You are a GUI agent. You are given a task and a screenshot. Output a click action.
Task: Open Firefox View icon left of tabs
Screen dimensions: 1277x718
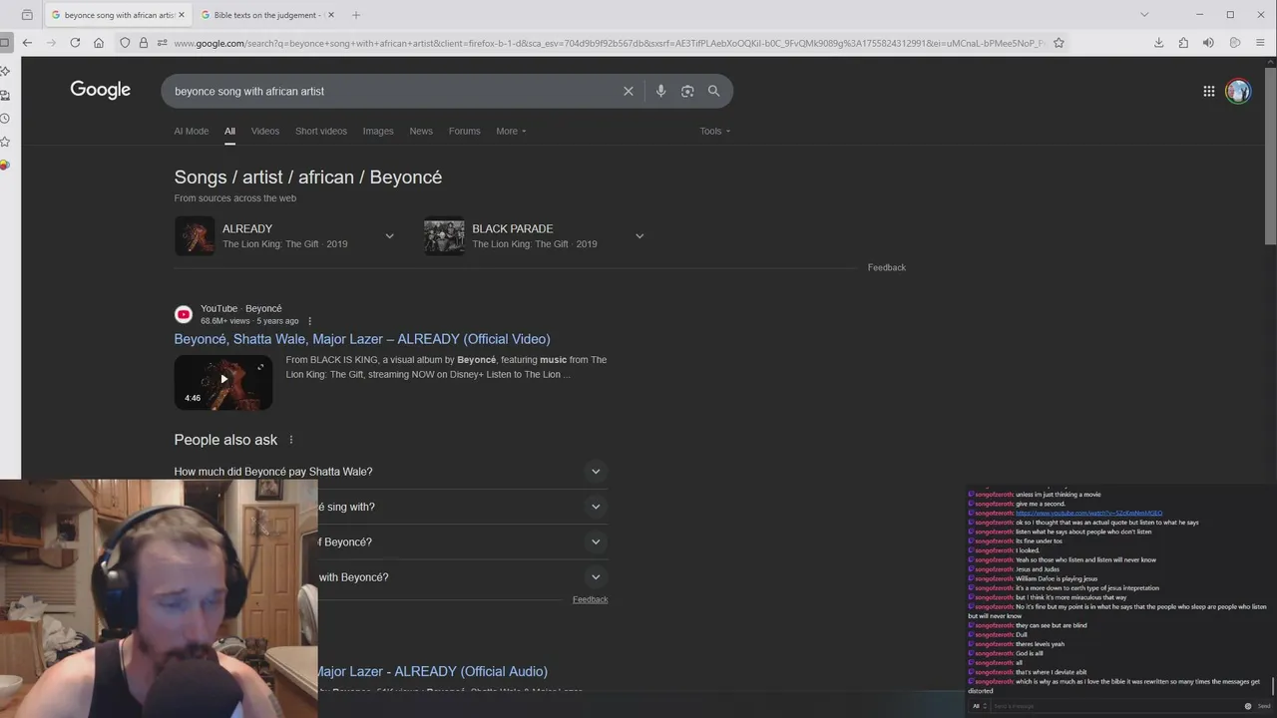click(27, 15)
